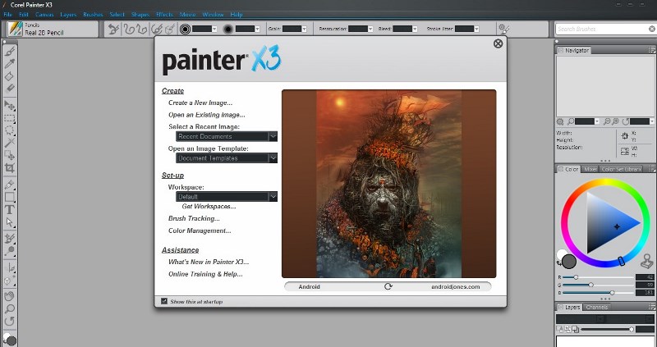
Task: Select the Layer Adjuster tool
Action: tap(10, 105)
